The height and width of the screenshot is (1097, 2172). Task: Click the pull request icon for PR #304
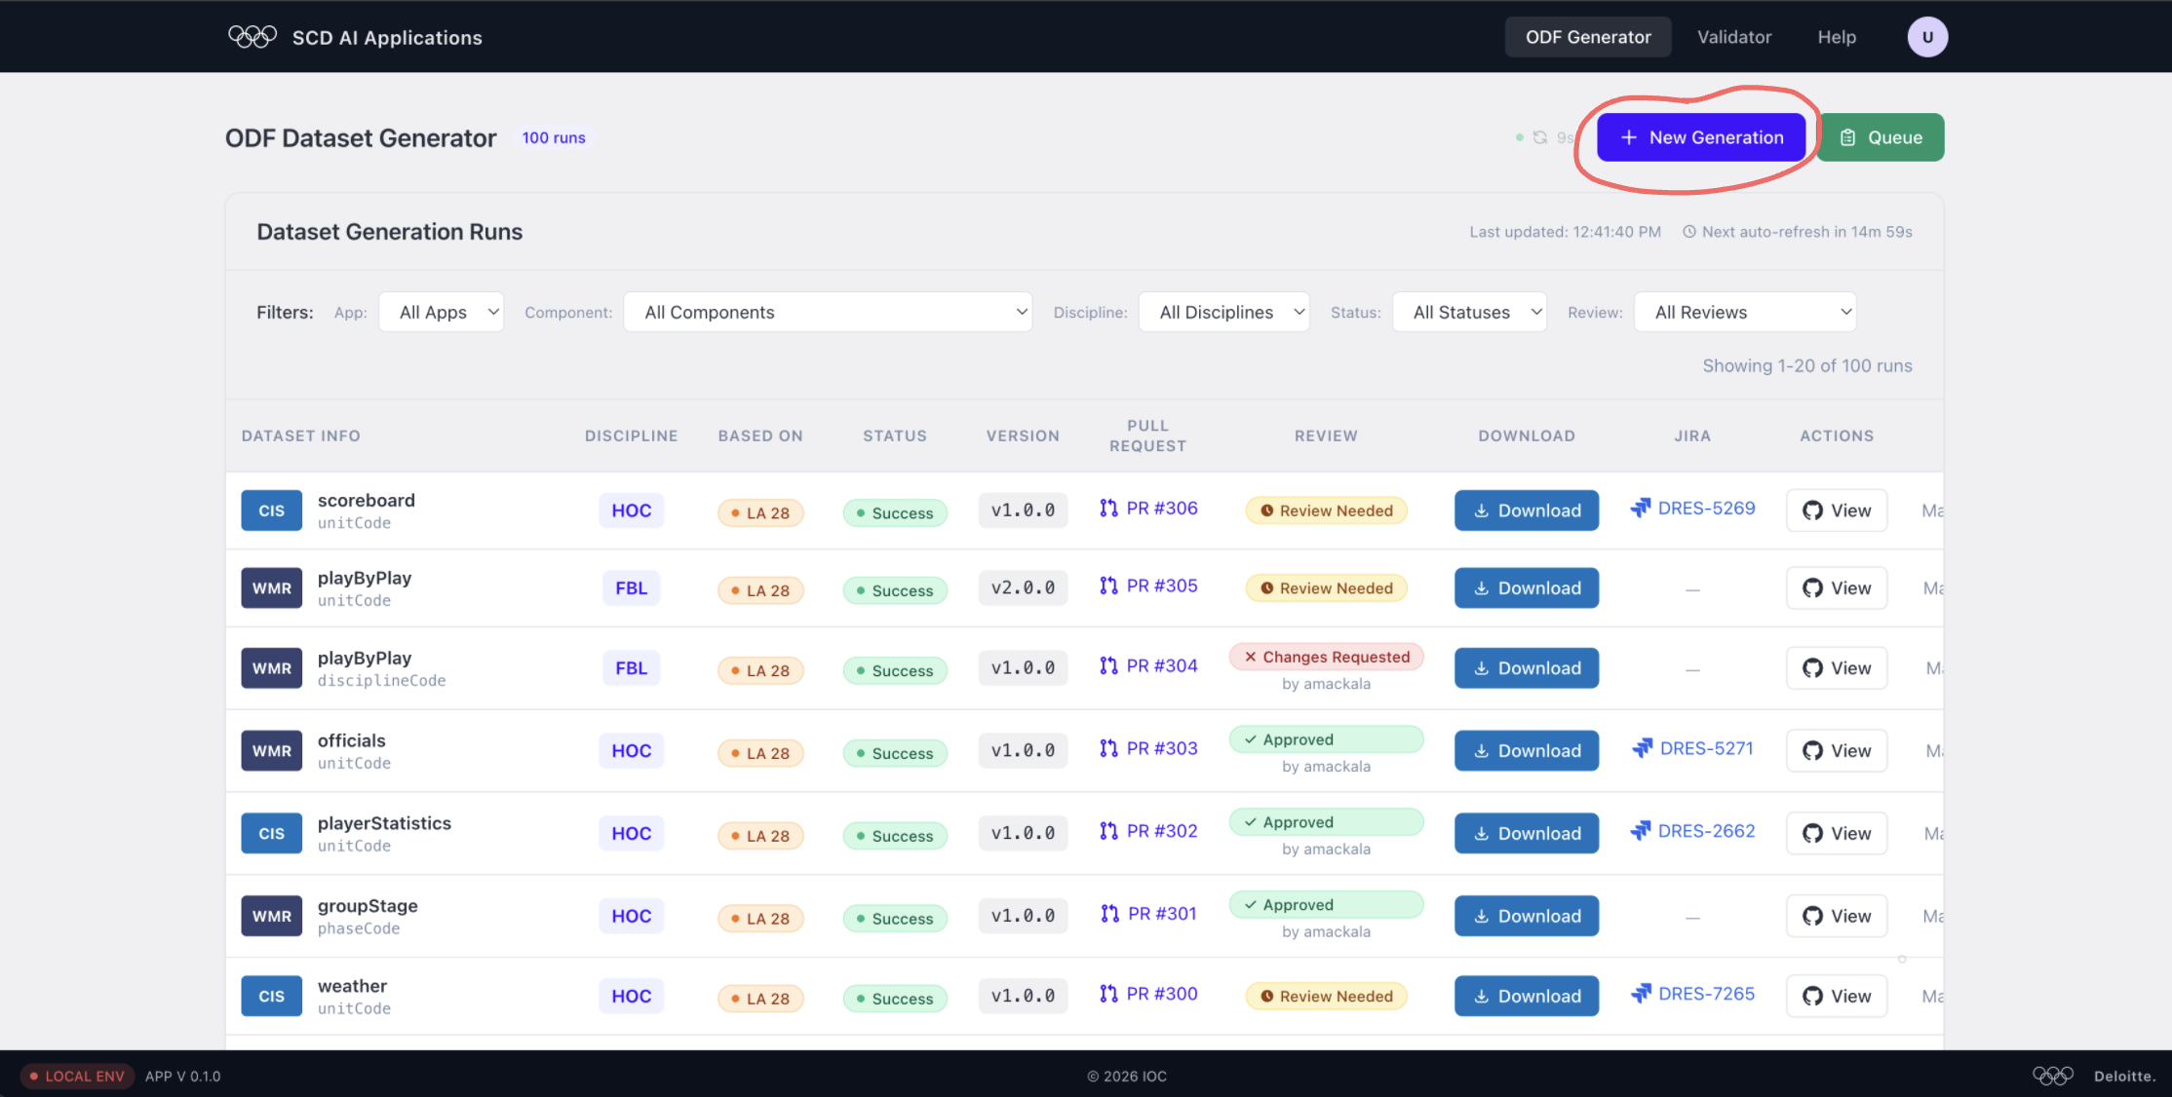[1108, 665]
